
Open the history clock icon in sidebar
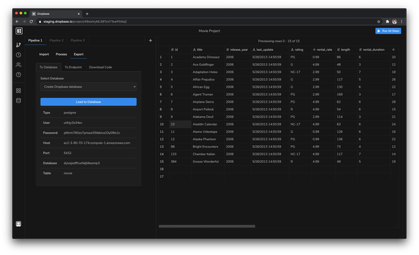18,54
